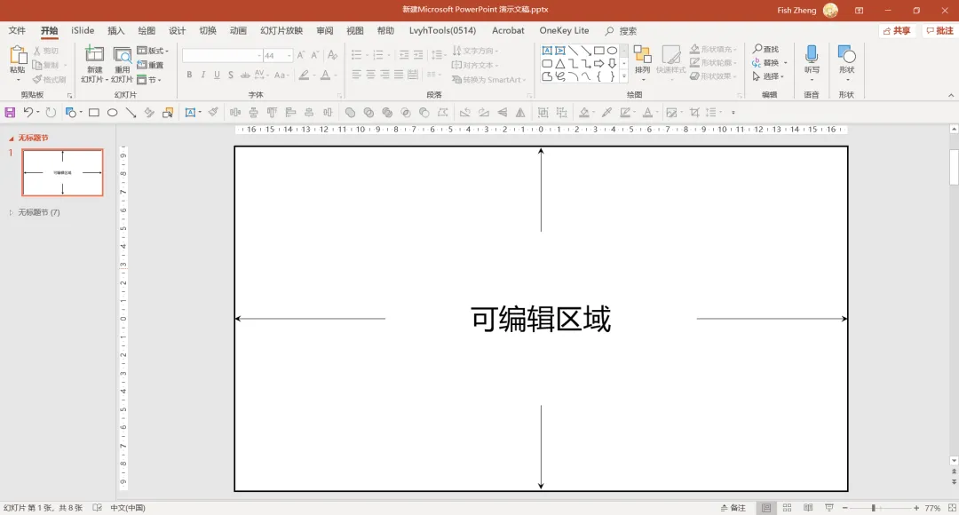The image size is (959, 515).
Task: Open the Arrange shapes icon
Action: [x=642, y=54]
